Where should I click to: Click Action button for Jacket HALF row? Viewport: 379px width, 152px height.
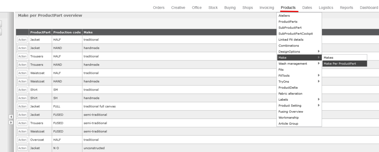(22, 39)
